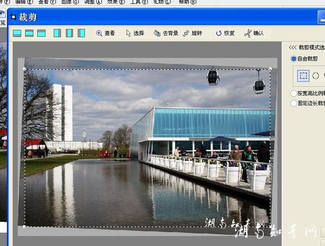Click the top-right crop selection handle

point(270,68)
